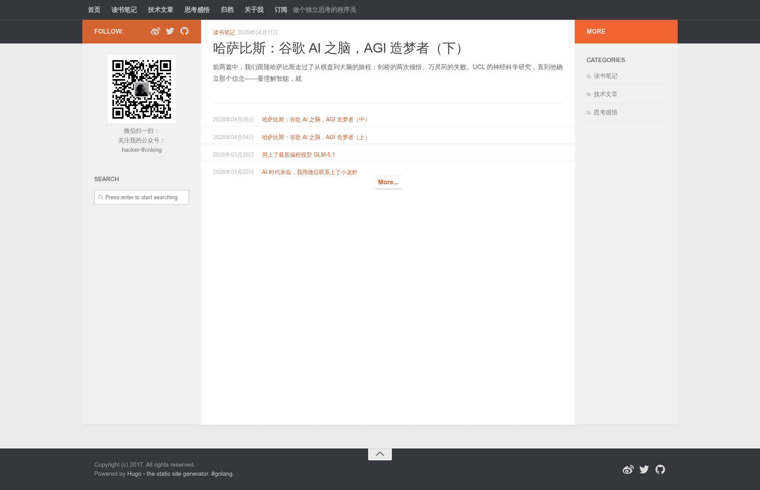
Task: Click the SEARCH heading in the left sidebar
Action: click(106, 179)
